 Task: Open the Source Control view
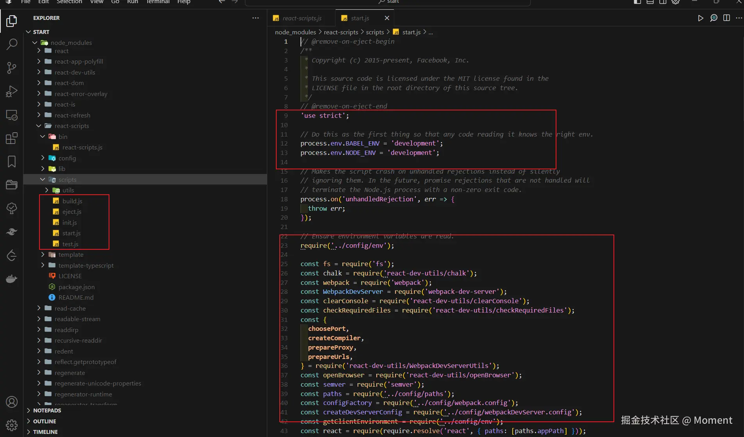click(x=12, y=68)
